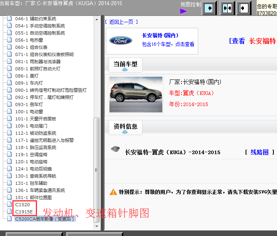277x236 pixels.
Task: Open 130-1 音响系统导航 item
Action: [35, 176]
